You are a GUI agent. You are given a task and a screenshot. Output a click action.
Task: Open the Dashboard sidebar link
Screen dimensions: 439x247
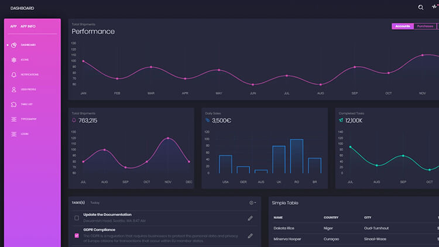pos(28,45)
